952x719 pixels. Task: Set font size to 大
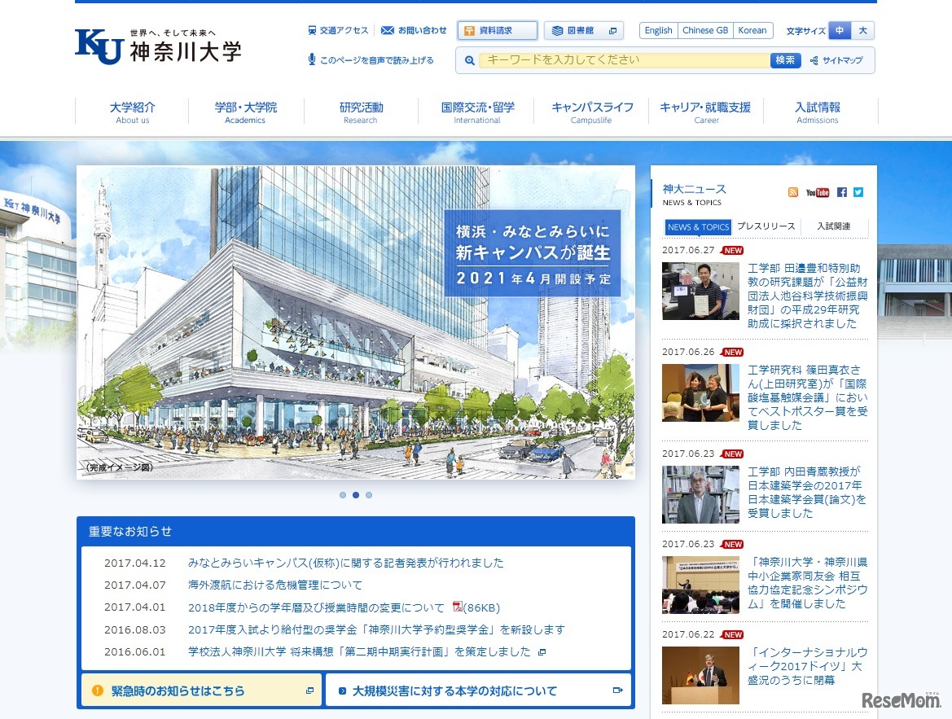point(862,31)
